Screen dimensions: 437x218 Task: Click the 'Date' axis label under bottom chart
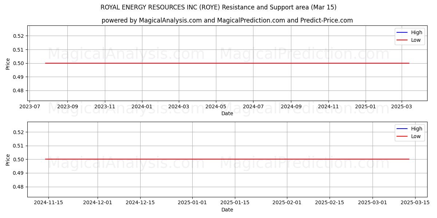[227, 210]
